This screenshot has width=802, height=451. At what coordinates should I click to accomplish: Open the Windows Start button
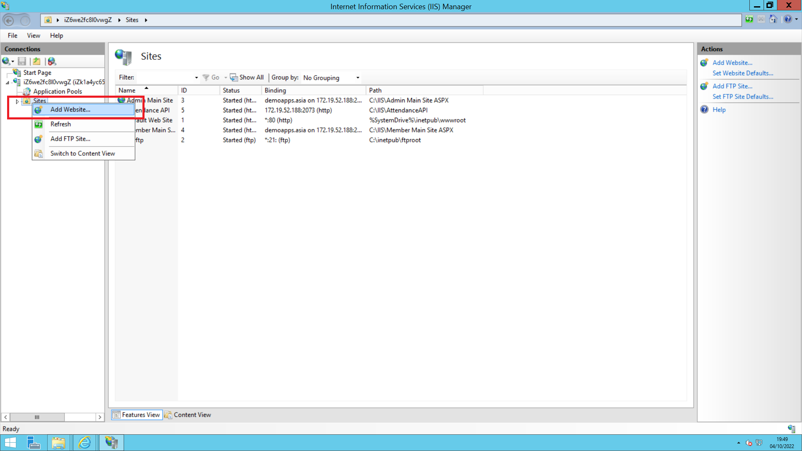[x=10, y=443]
